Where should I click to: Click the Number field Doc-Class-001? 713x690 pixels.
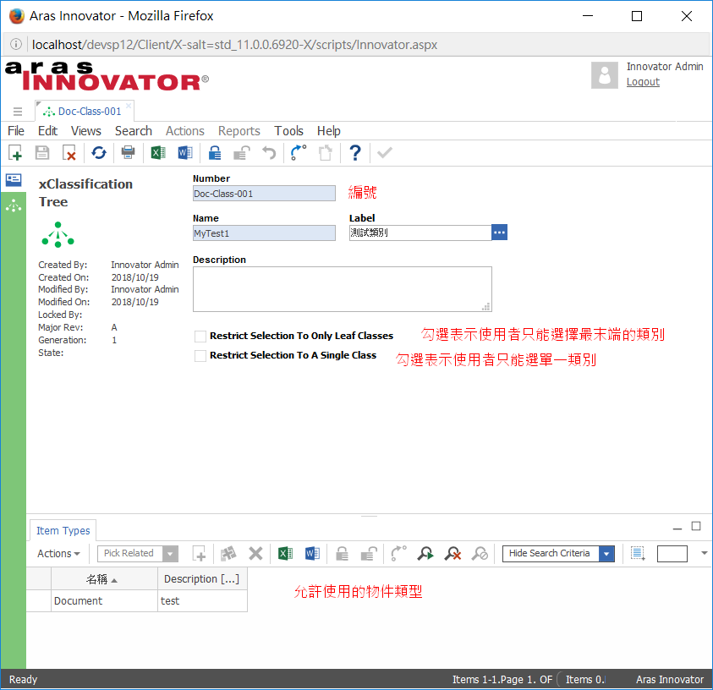(264, 194)
